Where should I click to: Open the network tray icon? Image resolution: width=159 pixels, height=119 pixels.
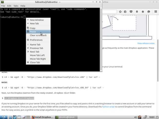click(x=145, y=117)
